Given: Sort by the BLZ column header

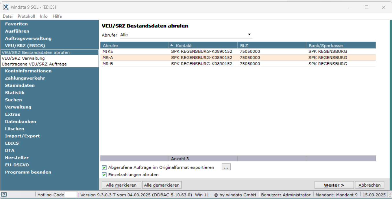Looking at the screenshot, I should click(x=272, y=45).
